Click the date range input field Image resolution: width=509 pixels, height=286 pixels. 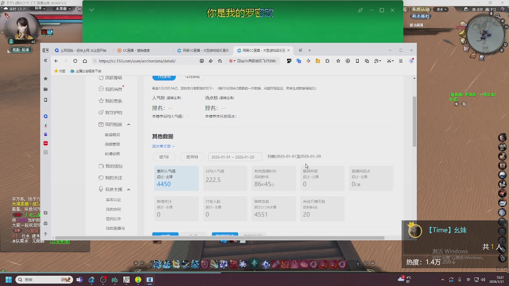coord(235,157)
